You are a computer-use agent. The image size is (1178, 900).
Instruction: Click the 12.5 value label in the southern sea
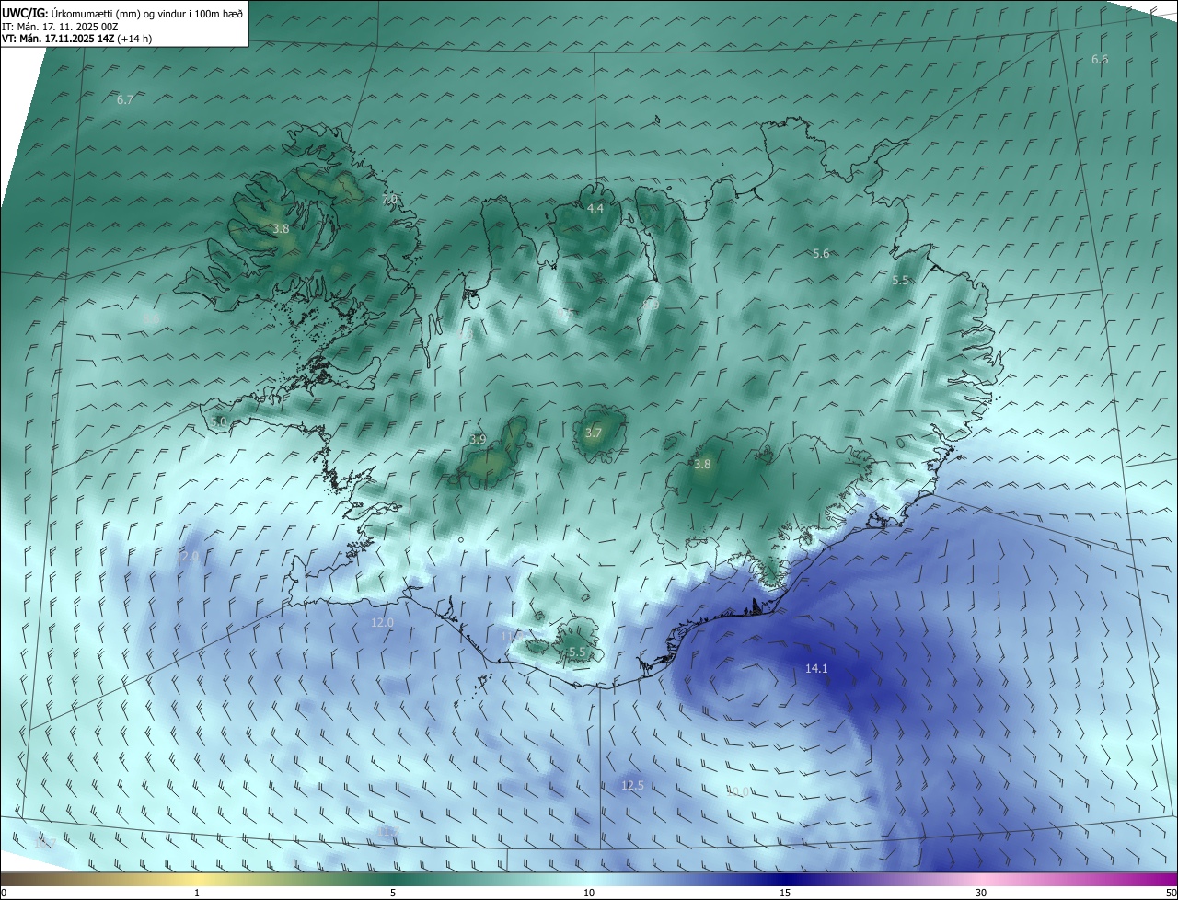point(632,785)
